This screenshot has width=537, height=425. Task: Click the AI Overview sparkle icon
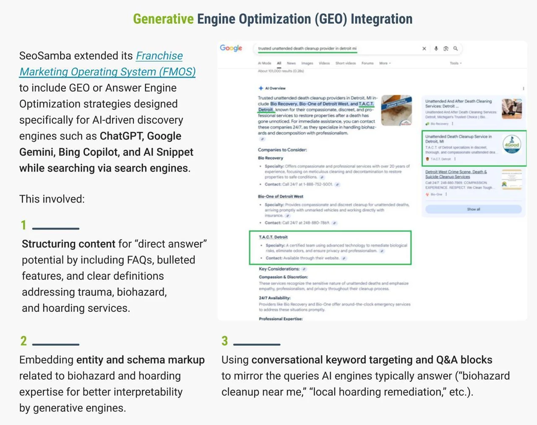tap(261, 89)
